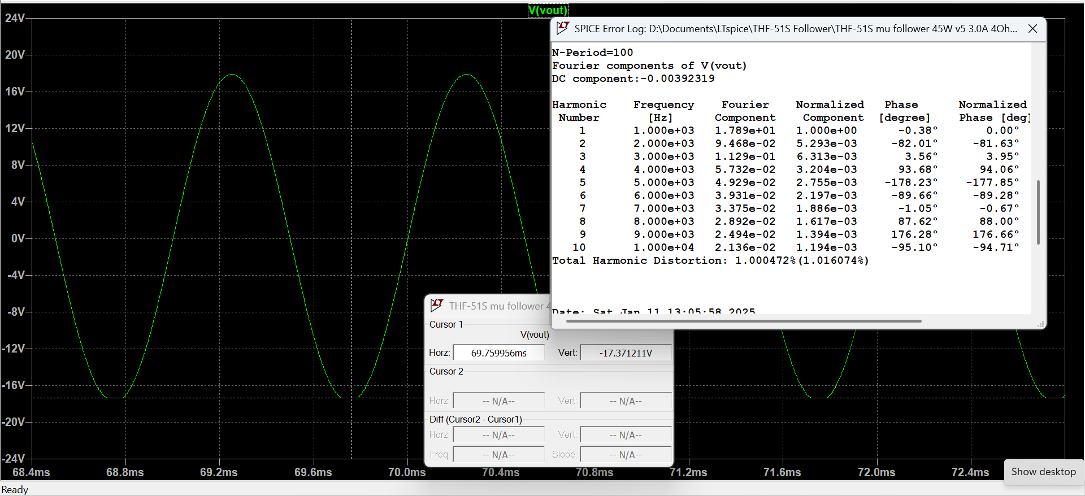
Task: Click the Cursor 1 V(vout) label
Action: tap(535, 334)
